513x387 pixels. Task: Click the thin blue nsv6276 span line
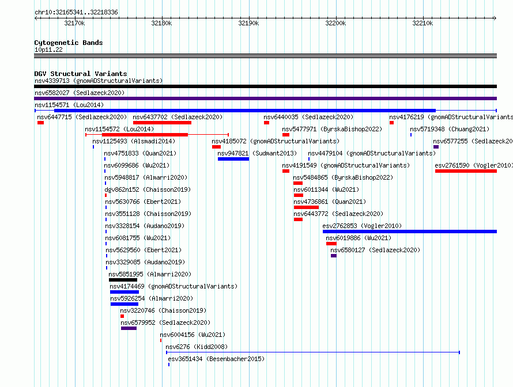313,352
